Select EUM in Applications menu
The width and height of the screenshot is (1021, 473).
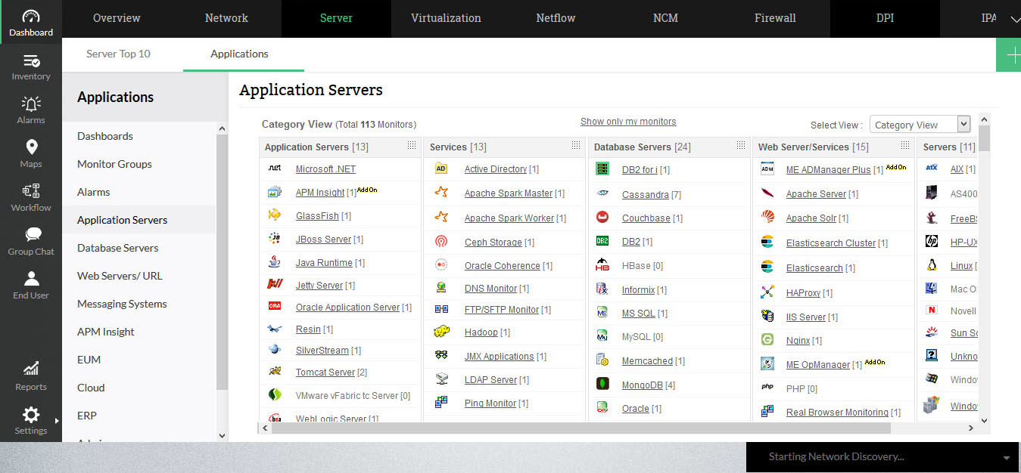(89, 360)
